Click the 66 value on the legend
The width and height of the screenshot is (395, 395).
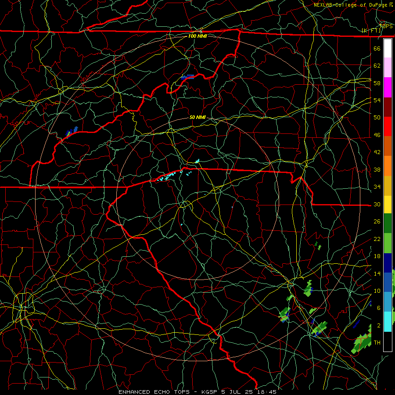pyautogui.click(x=377, y=48)
